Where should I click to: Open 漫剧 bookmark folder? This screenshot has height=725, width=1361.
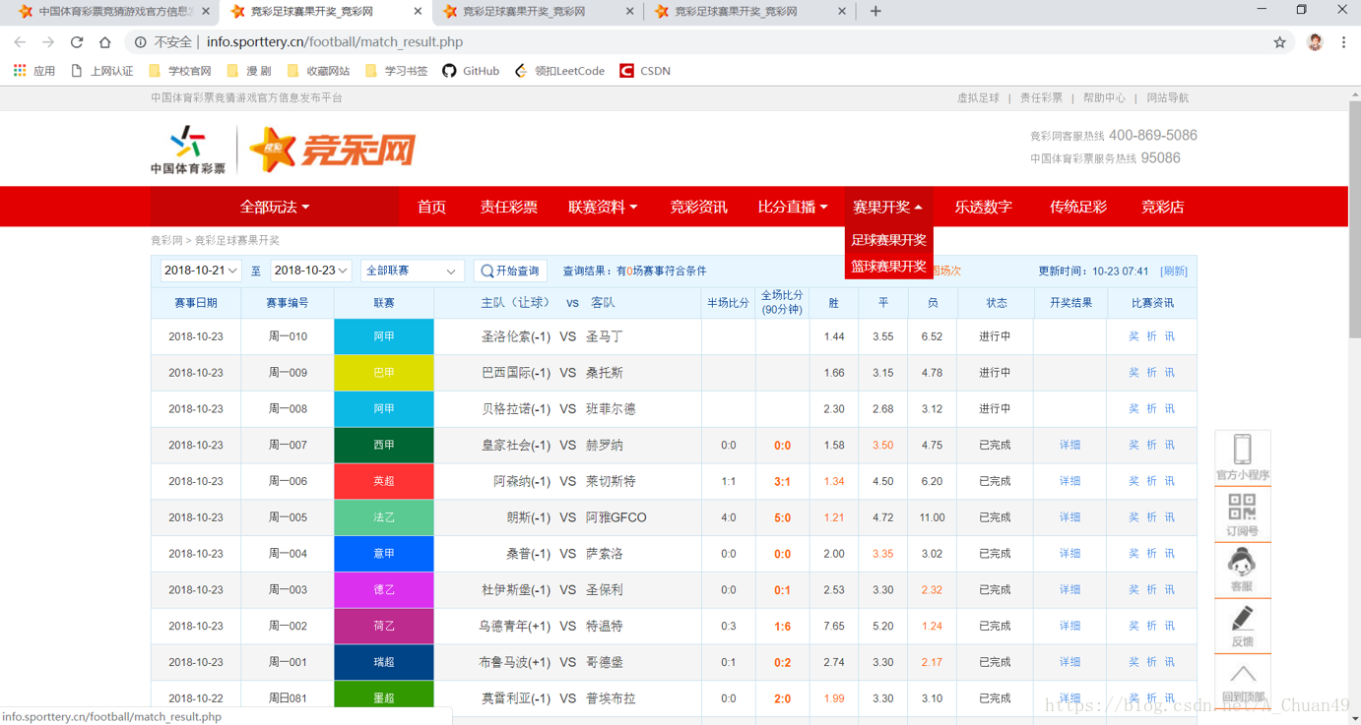pyautogui.click(x=248, y=71)
